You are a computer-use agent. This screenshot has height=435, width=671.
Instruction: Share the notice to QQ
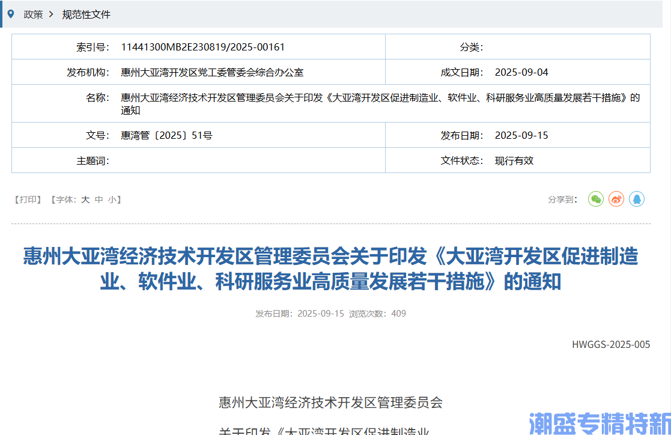pos(637,199)
